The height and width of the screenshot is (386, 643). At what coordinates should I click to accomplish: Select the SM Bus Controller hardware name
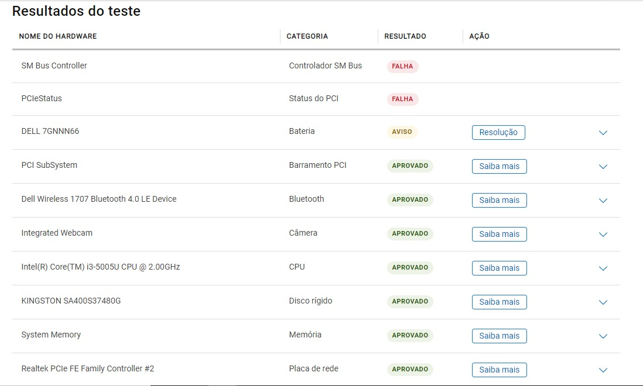coord(54,66)
